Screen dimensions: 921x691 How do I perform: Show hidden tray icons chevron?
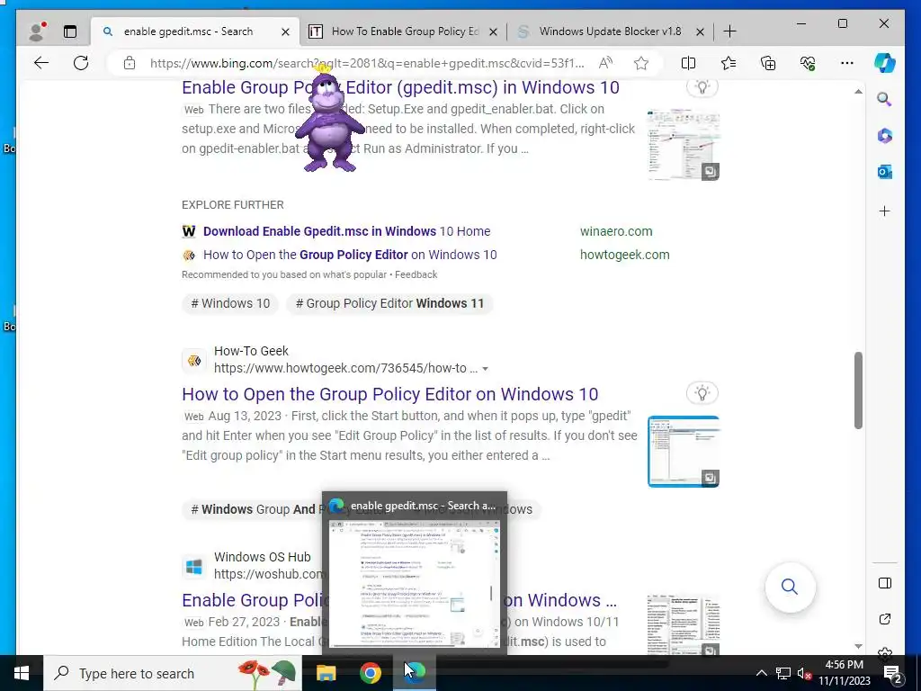(761, 673)
